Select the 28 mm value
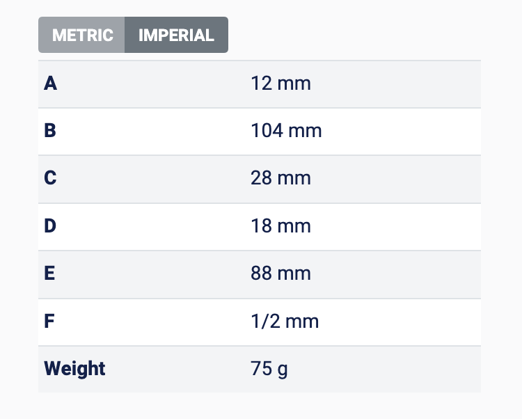 [280, 178]
